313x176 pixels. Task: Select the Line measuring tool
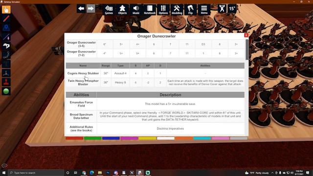[x=6, y=37]
